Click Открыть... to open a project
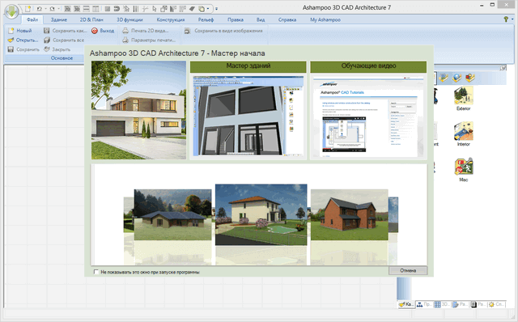This screenshot has width=518, height=322. [23, 40]
